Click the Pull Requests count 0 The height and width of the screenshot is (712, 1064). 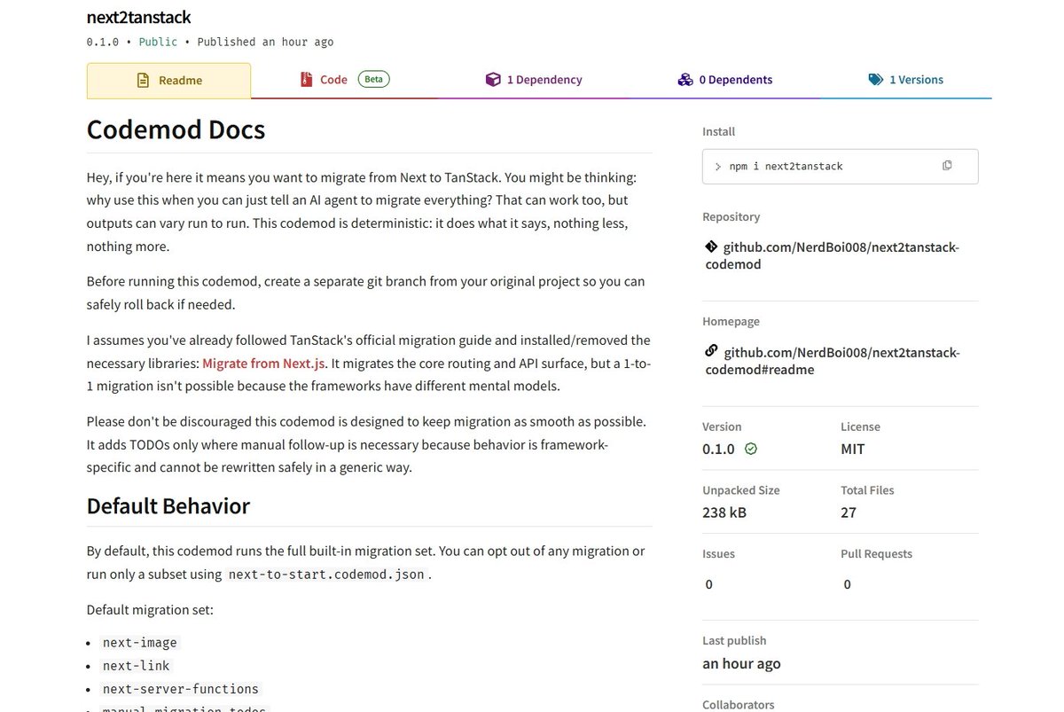point(848,584)
